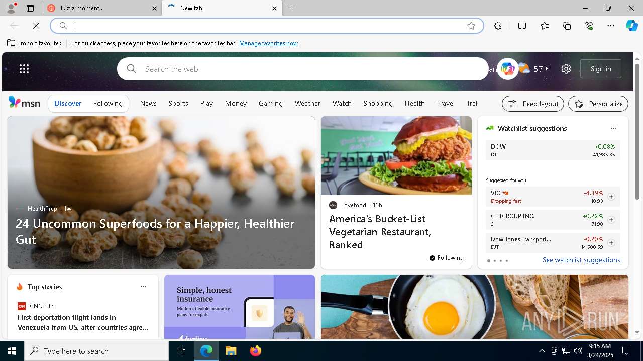
Task: Add VIX to the watchlist
Action: tap(611, 197)
